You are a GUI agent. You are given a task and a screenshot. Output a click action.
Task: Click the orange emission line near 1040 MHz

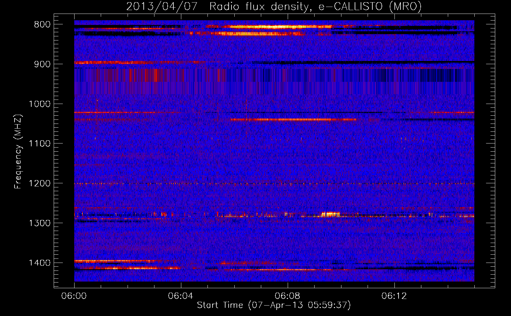[293, 119]
